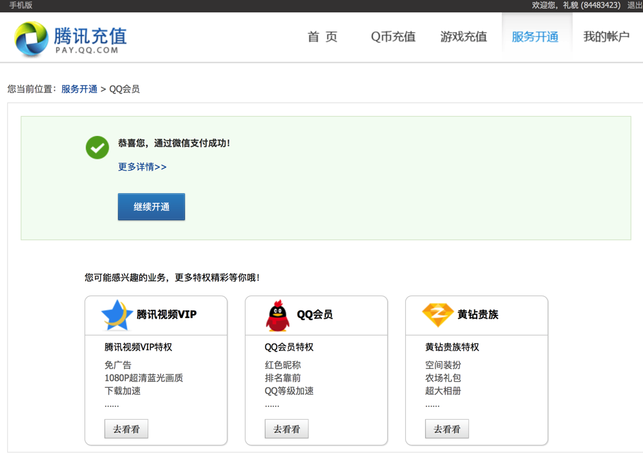Viewport: 643px width, 454px height.
Task: Open the 游戏充值 tab
Action: (463, 37)
